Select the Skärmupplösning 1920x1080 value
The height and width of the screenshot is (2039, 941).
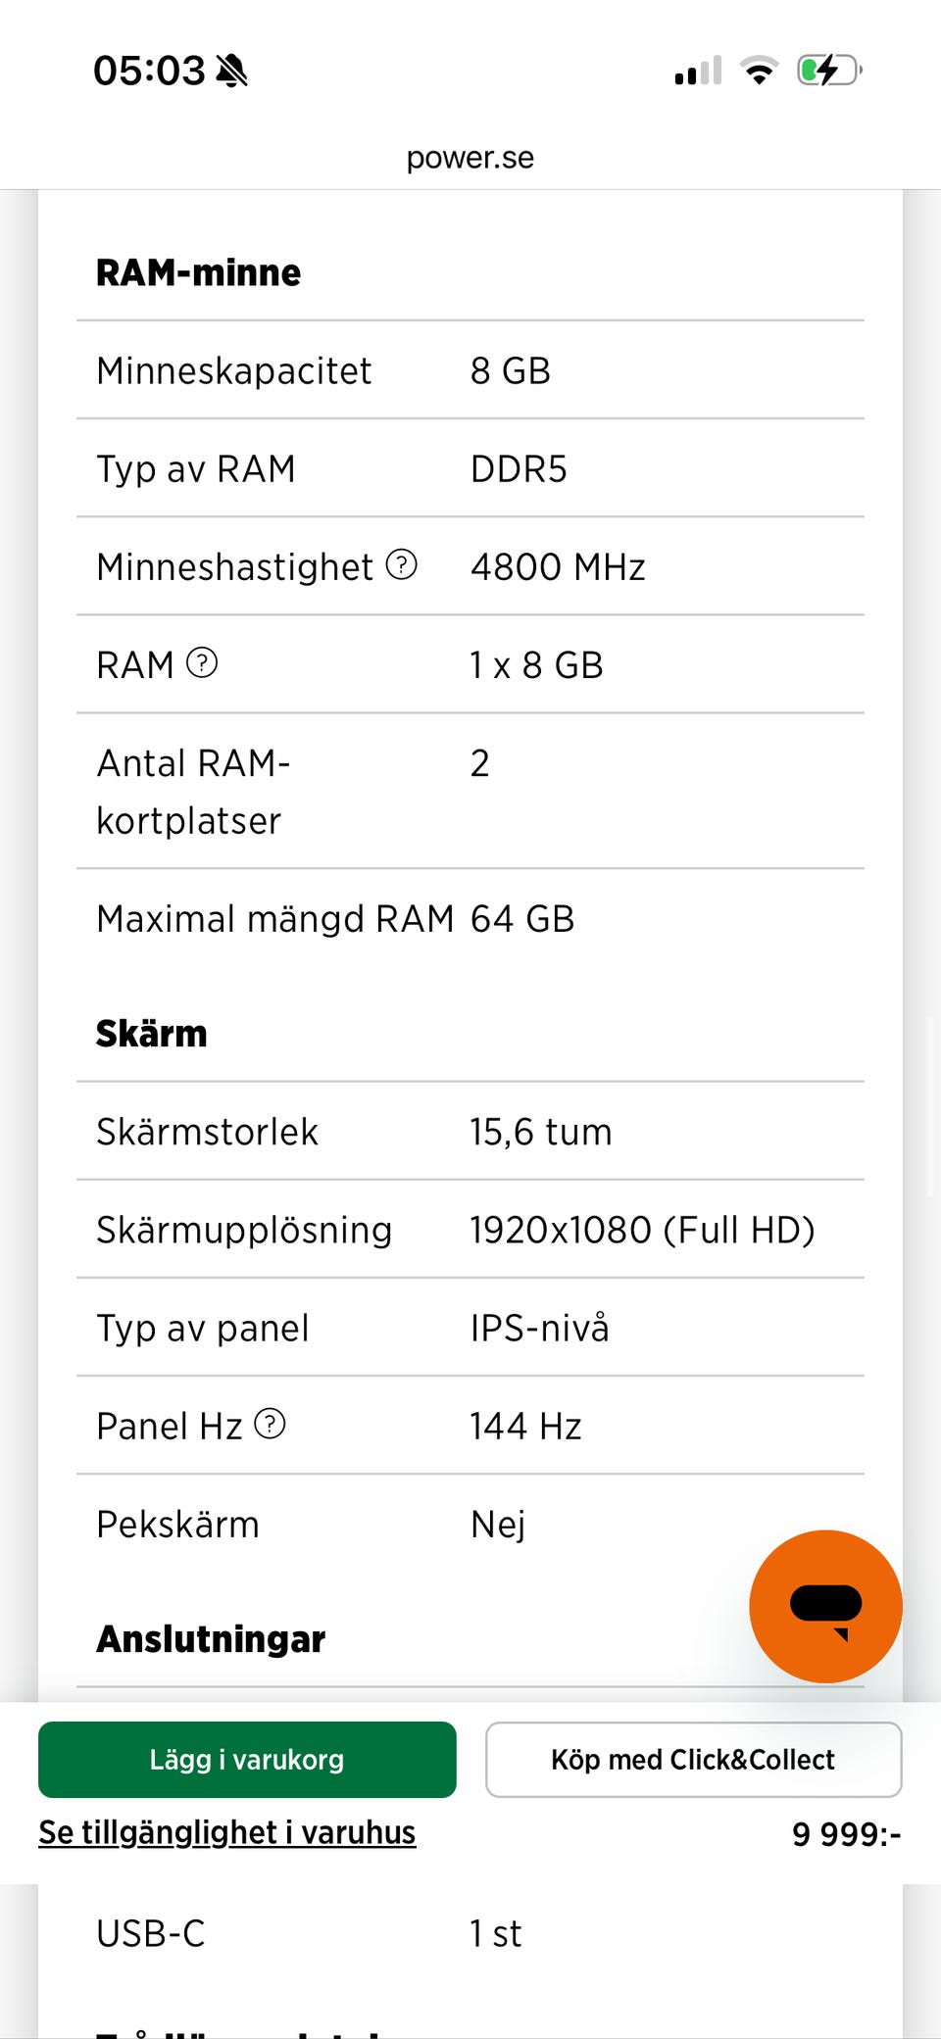pos(642,1230)
